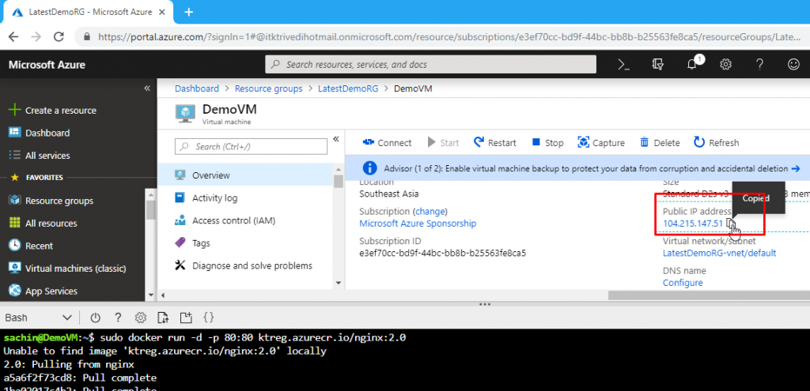
Task: Click copy icon beside public IP
Action: 730,224
